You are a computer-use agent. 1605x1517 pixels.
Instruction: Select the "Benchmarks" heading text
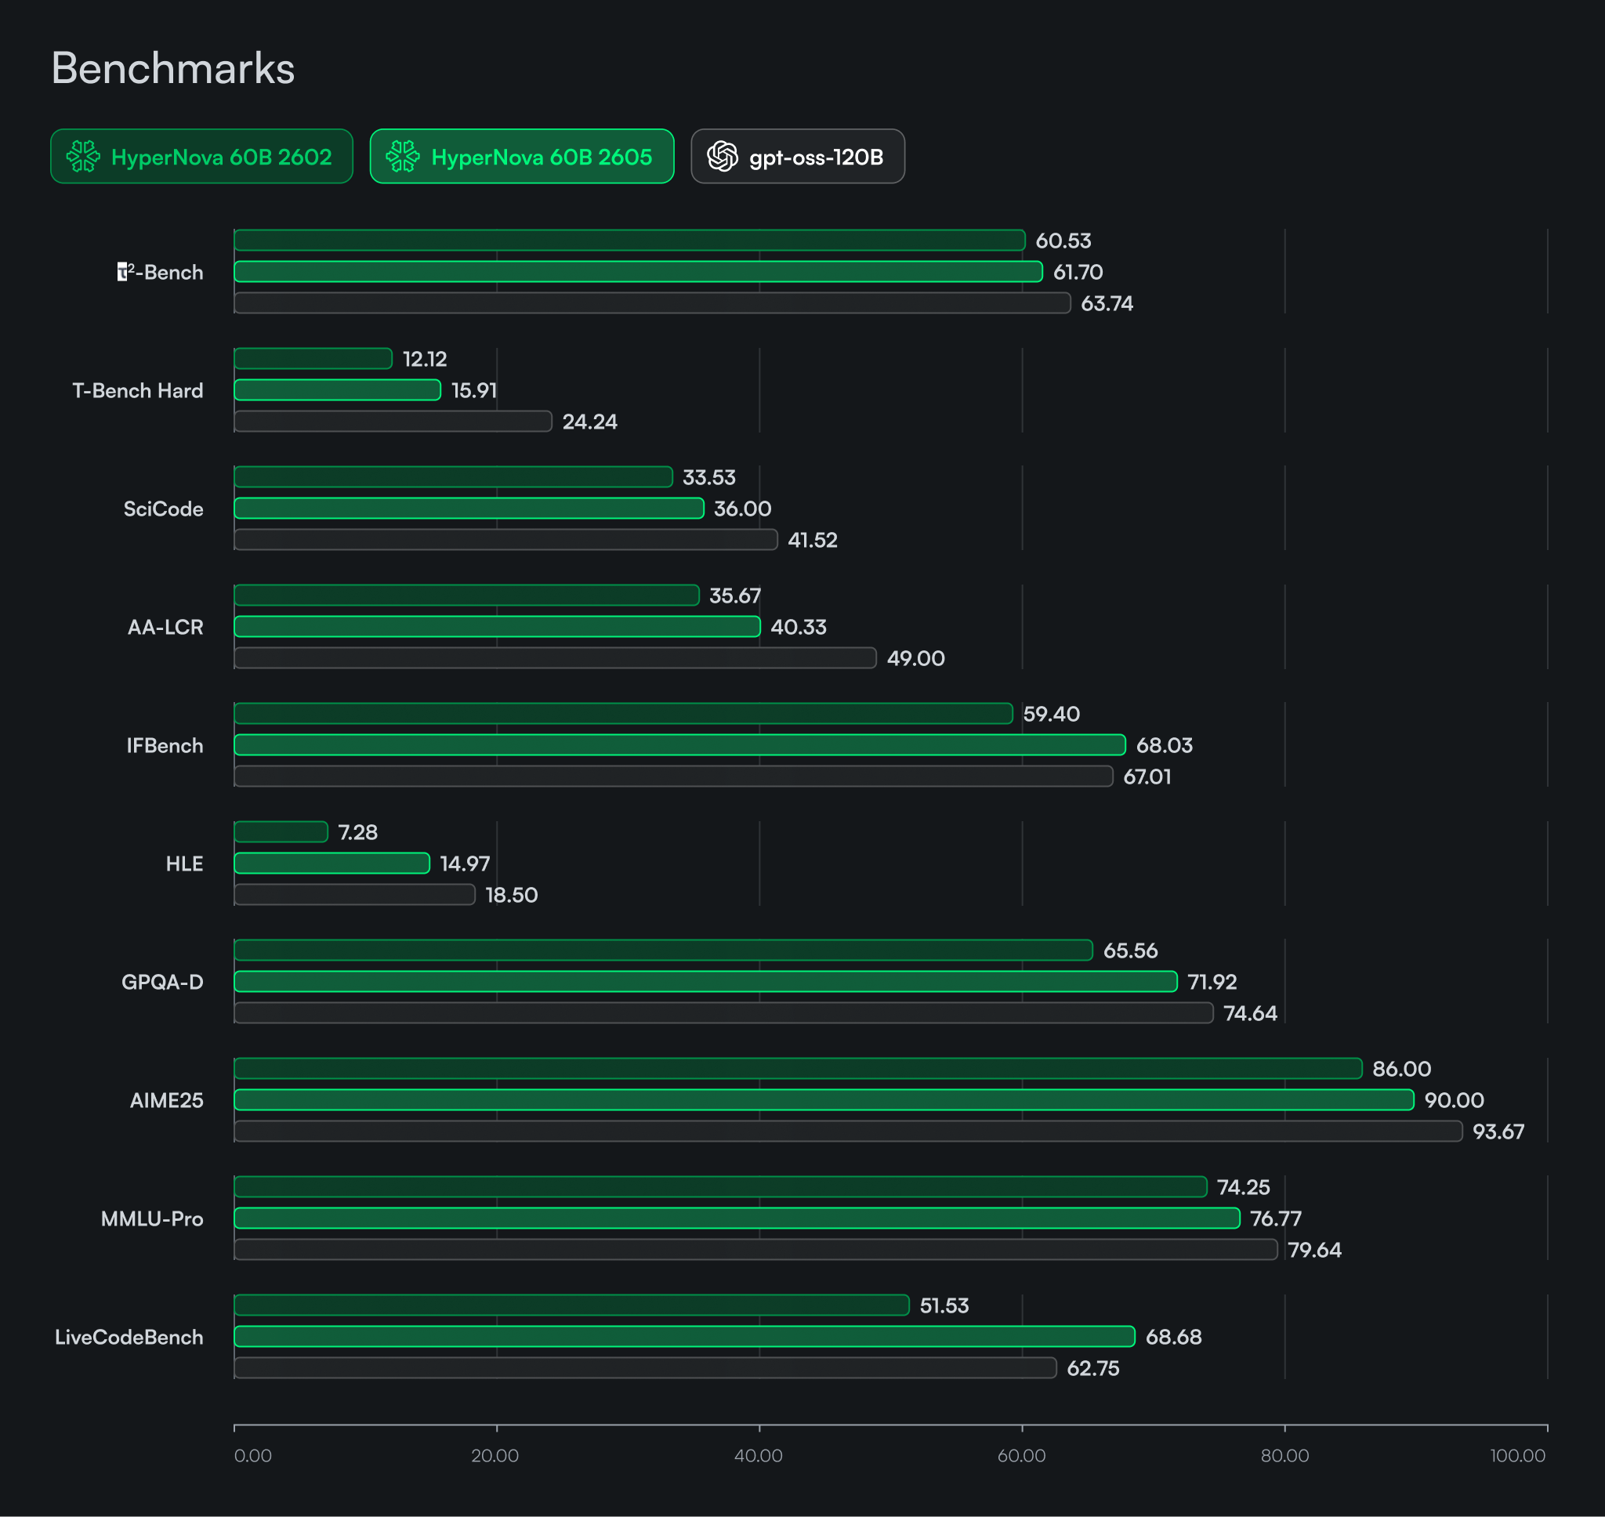click(x=173, y=68)
